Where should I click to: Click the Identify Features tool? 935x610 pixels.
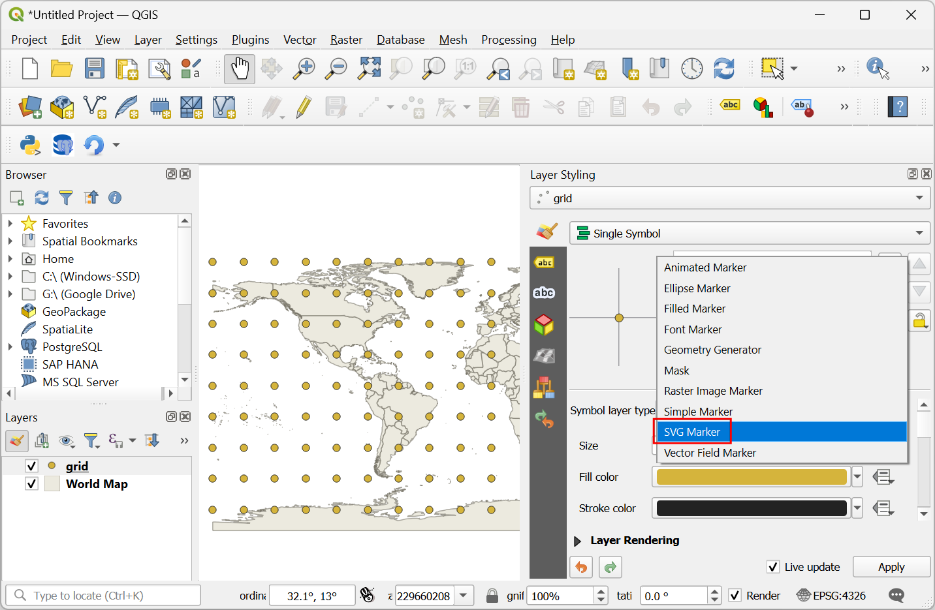pyautogui.click(x=878, y=69)
